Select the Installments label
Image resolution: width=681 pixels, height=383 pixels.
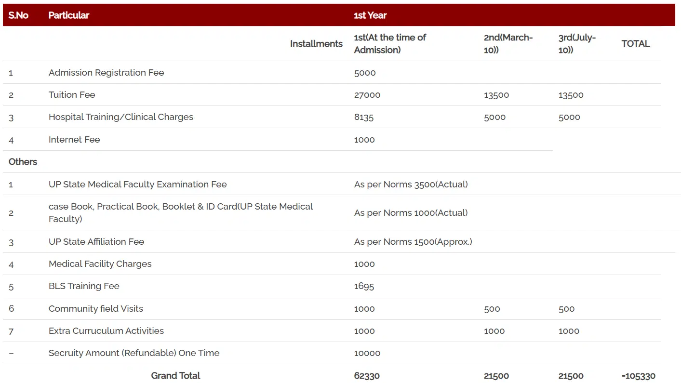pos(316,44)
